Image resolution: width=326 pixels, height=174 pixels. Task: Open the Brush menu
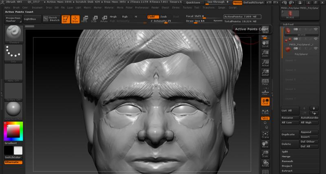tap(16, 7)
